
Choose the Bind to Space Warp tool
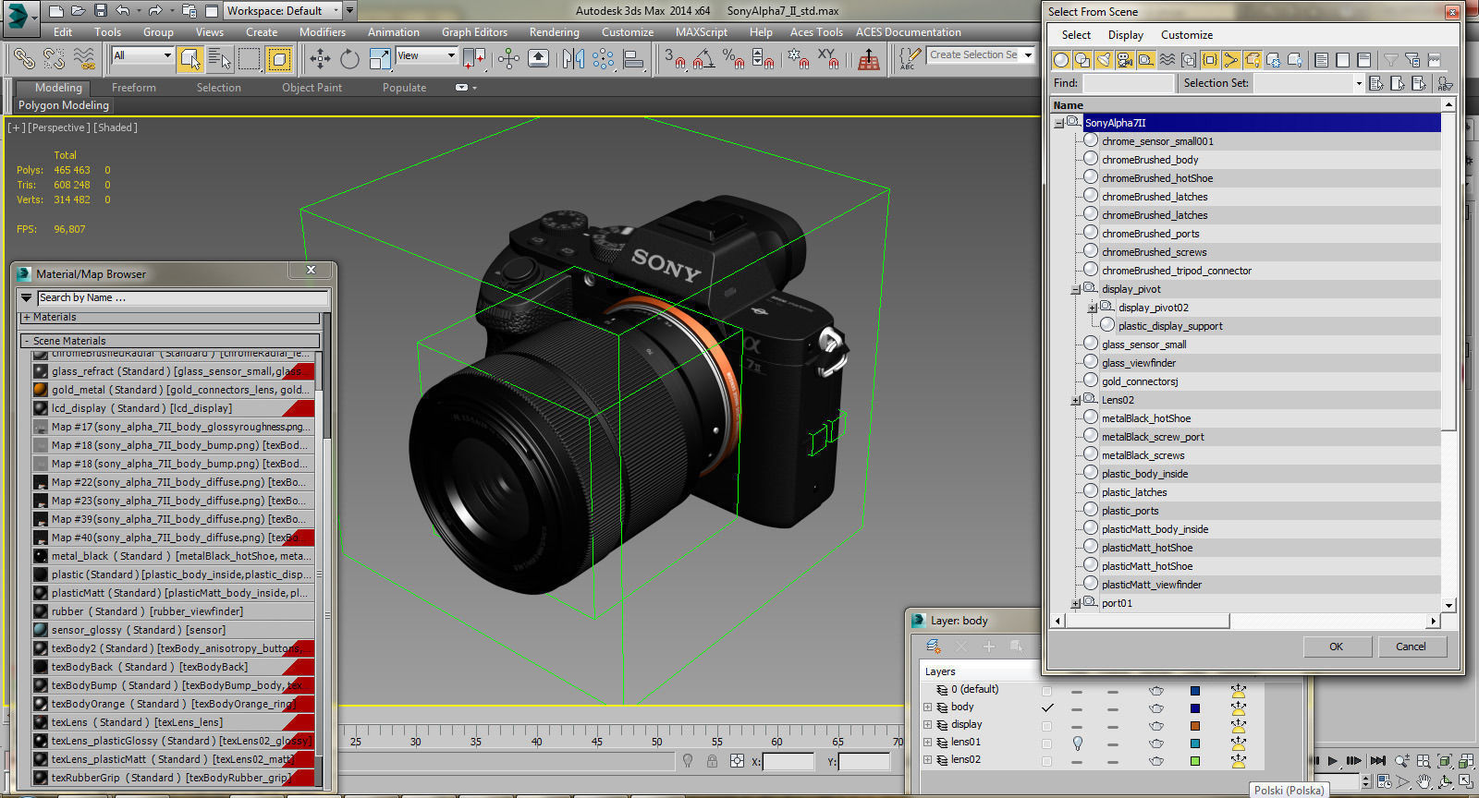84,59
